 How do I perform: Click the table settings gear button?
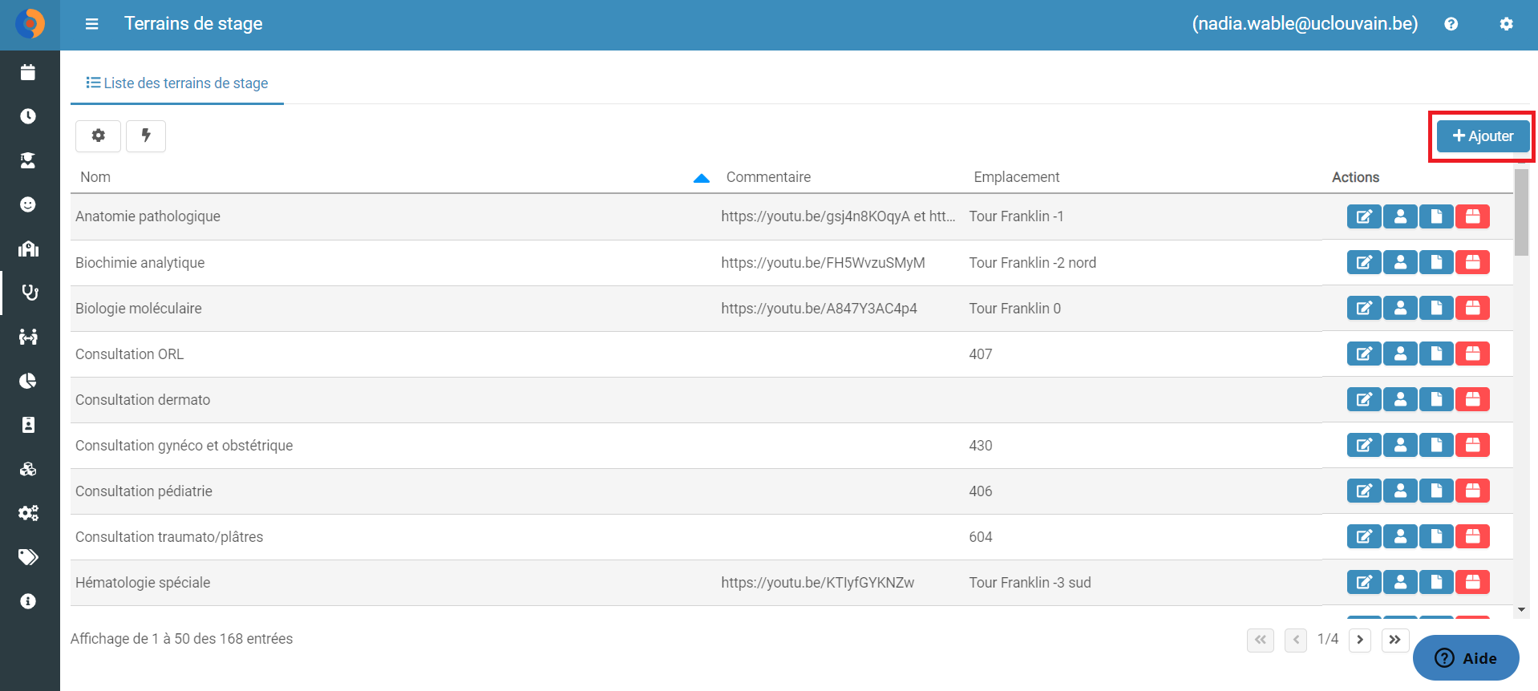98,136
